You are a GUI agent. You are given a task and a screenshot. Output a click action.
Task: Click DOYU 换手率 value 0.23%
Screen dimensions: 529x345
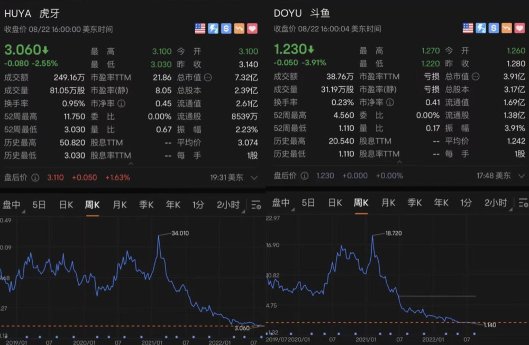pyautogui.click(x=342, y=102)
